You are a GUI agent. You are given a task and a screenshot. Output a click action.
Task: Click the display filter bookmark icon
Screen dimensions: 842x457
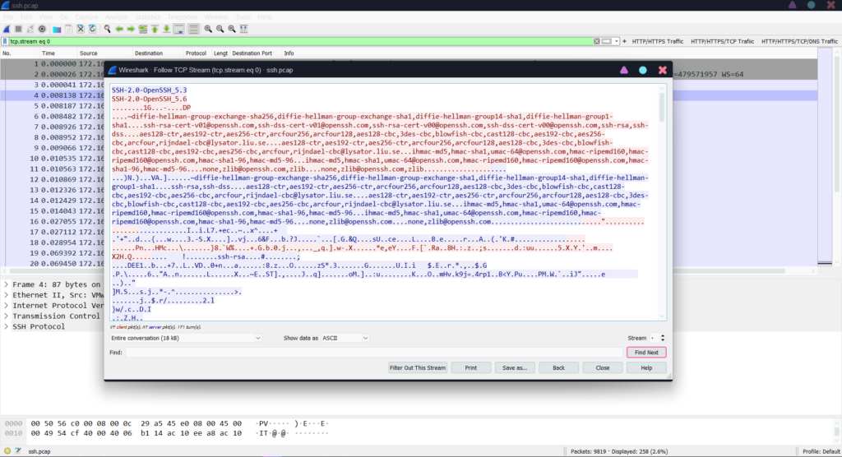pos(5,41)
